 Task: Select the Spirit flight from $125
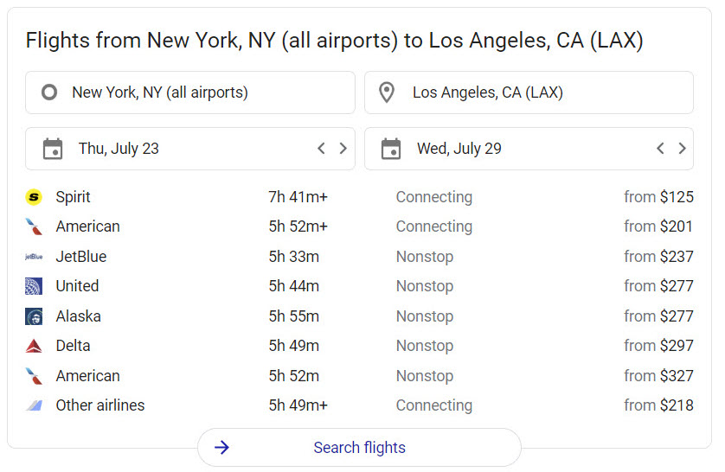pyautogui.click(x=359, y=197)
